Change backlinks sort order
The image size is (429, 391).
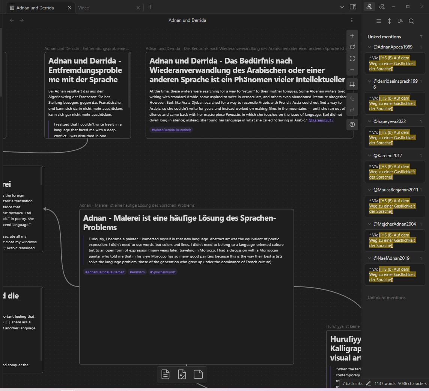point(400,21)
